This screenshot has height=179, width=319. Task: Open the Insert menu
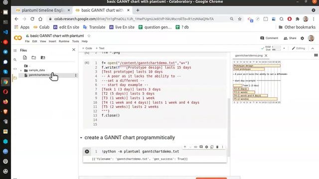click(52, 41)
